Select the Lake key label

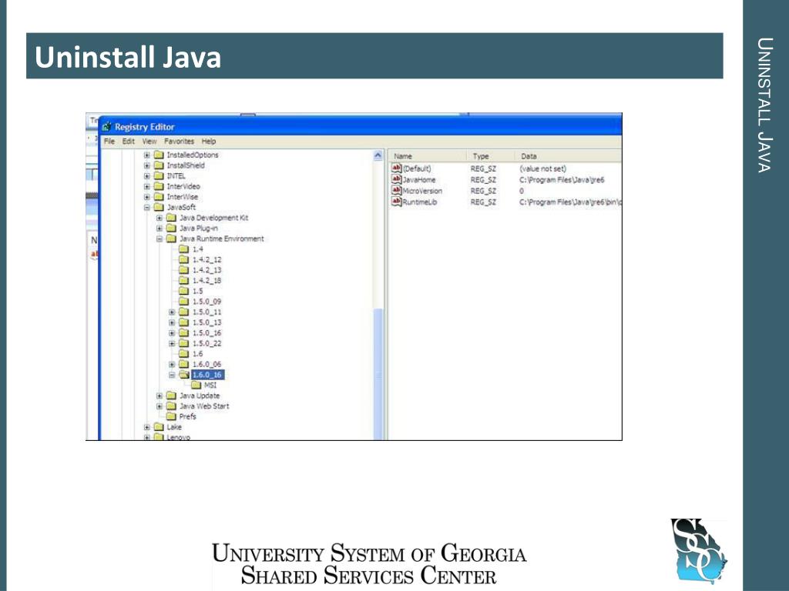tap(174, 427)
